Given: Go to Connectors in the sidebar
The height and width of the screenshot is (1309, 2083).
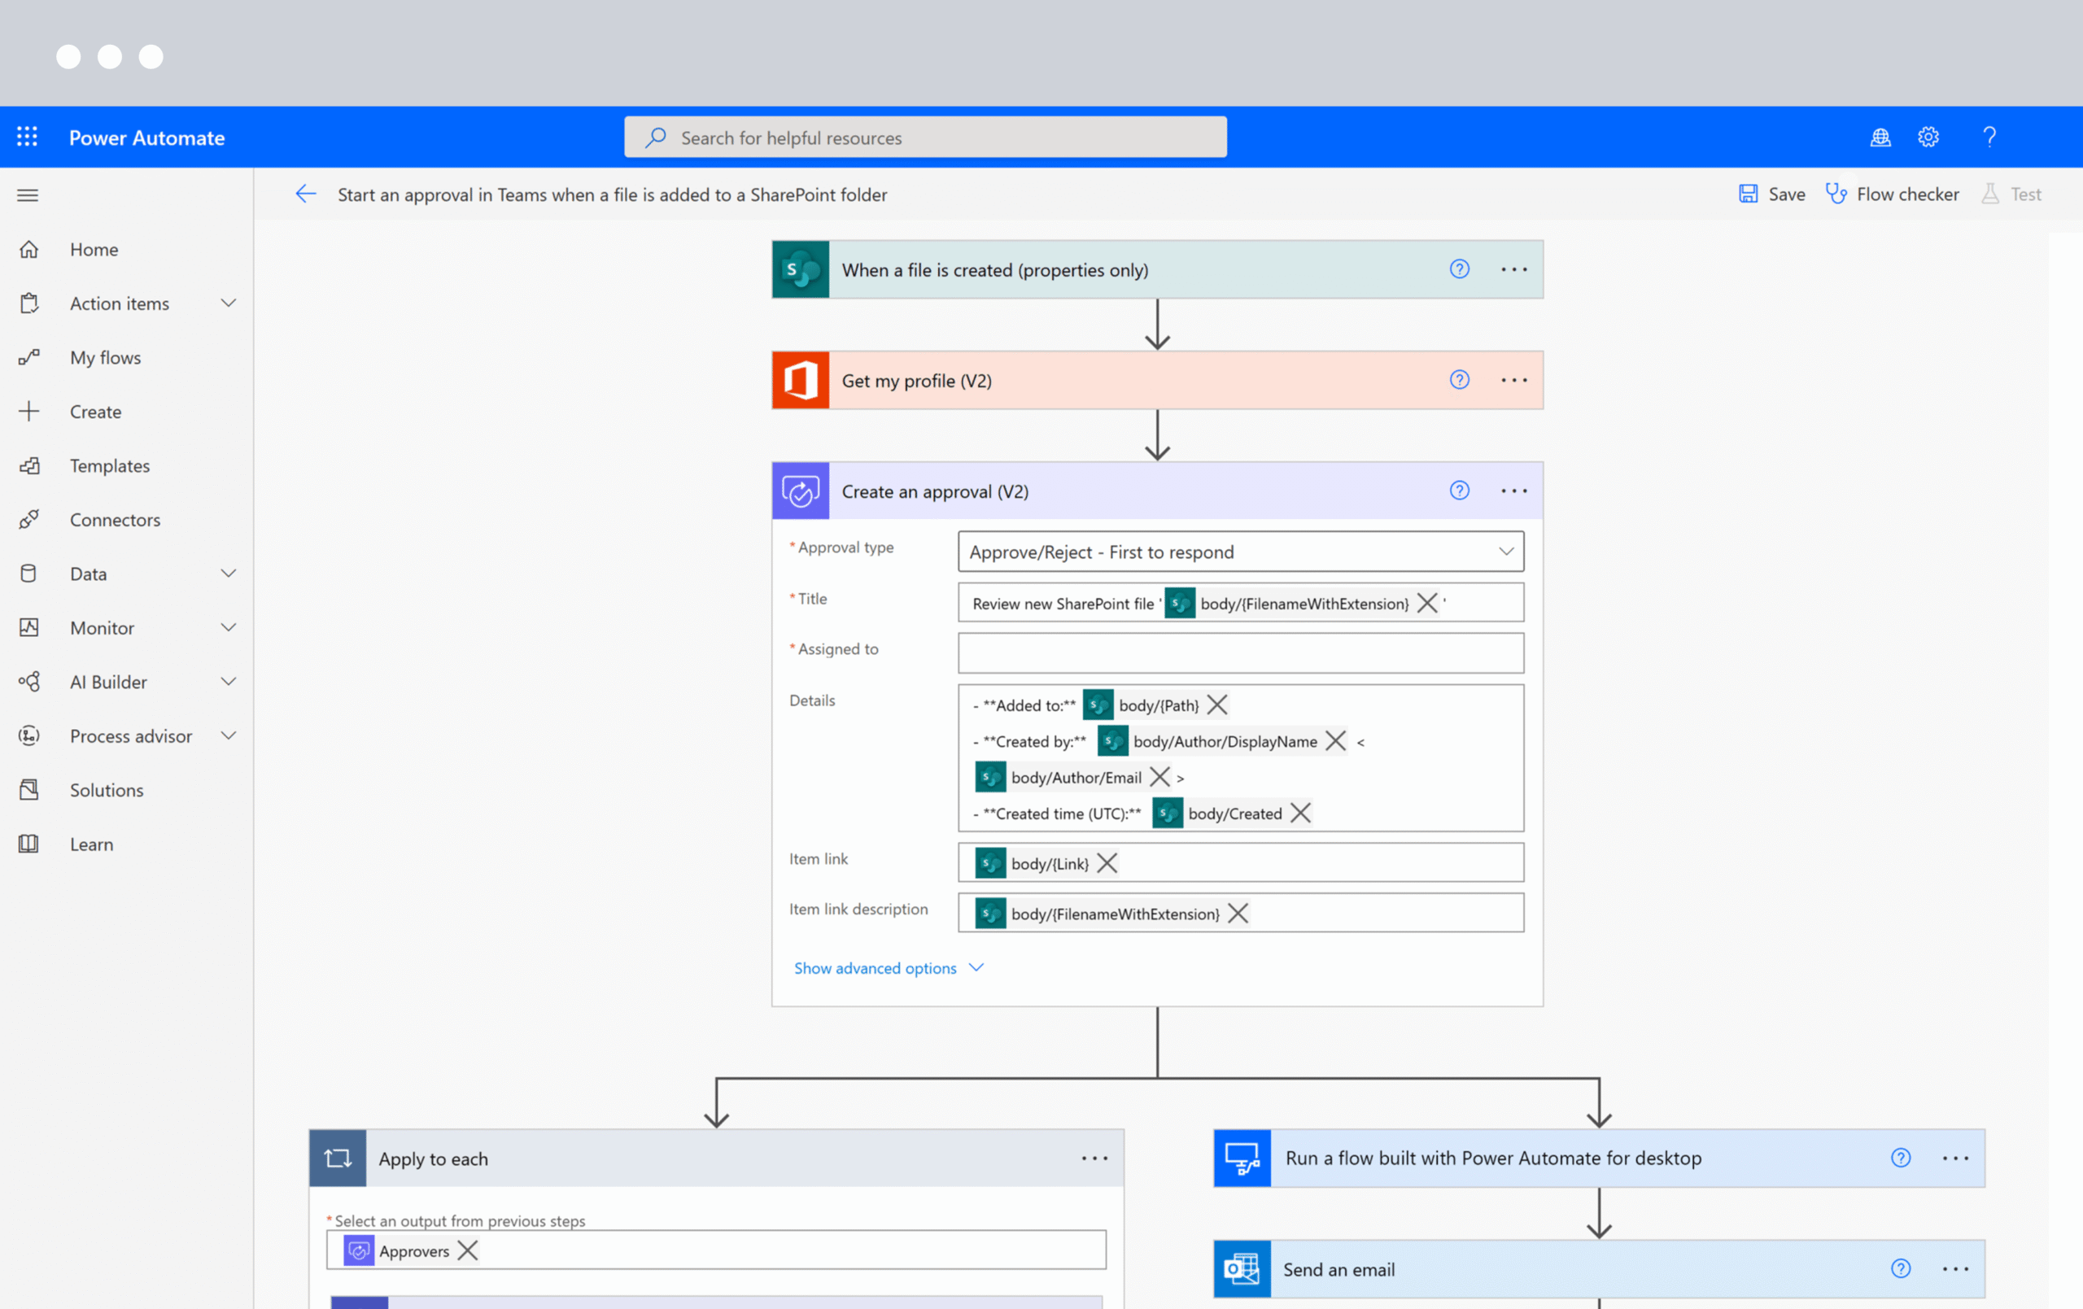Looking at the screenshot, I should (x=115, y=519).
